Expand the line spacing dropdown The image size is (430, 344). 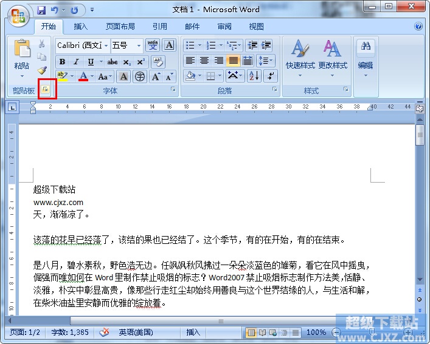pos(270,61)
